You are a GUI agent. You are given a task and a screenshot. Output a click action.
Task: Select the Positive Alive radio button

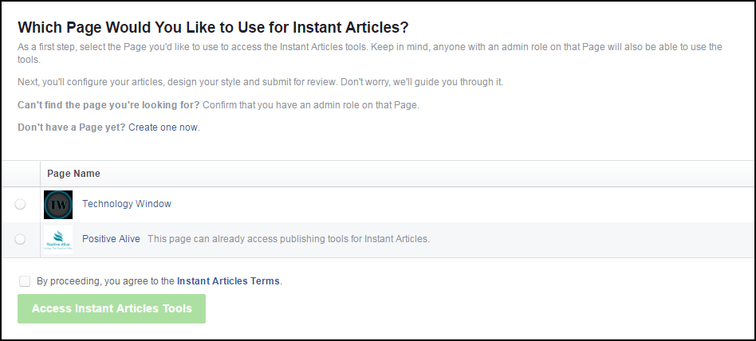pyautogui.click(x=20, y=239)
